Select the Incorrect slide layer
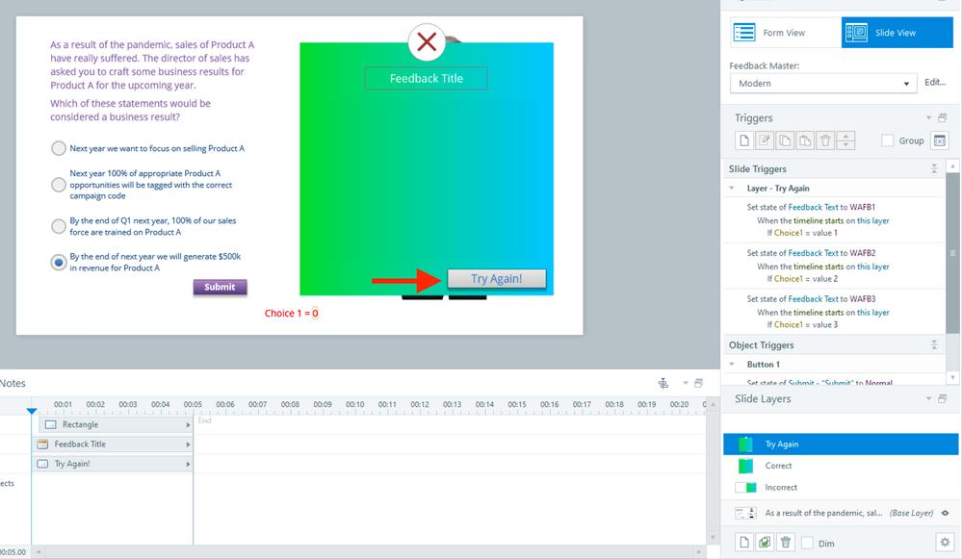 point(841,487)
